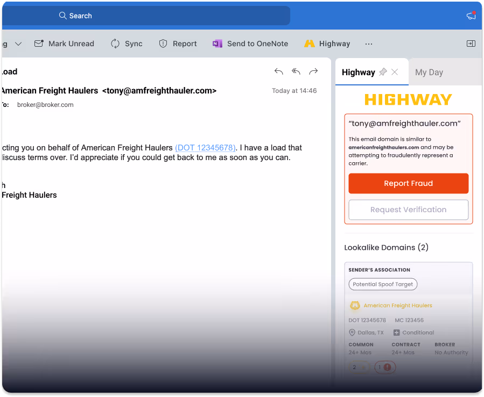This screenshot has width=484, height=397.
Task: Click the americanfreighthaulers.com bold domain text
Action: pos(384,148)
